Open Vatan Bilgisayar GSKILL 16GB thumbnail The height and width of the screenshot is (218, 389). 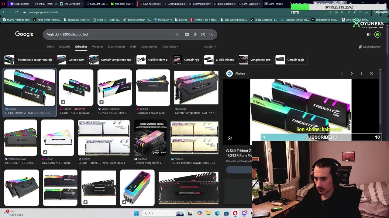click(115, 88)
